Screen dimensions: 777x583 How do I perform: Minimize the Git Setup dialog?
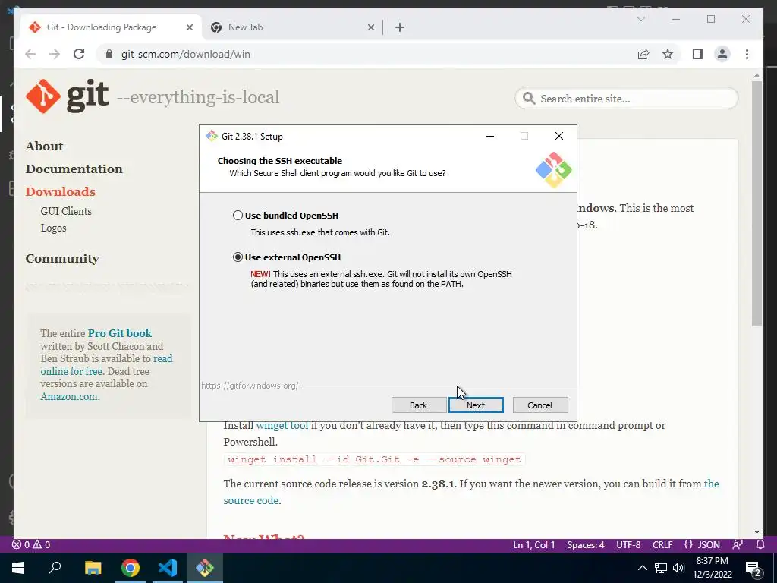click(490, 136)
